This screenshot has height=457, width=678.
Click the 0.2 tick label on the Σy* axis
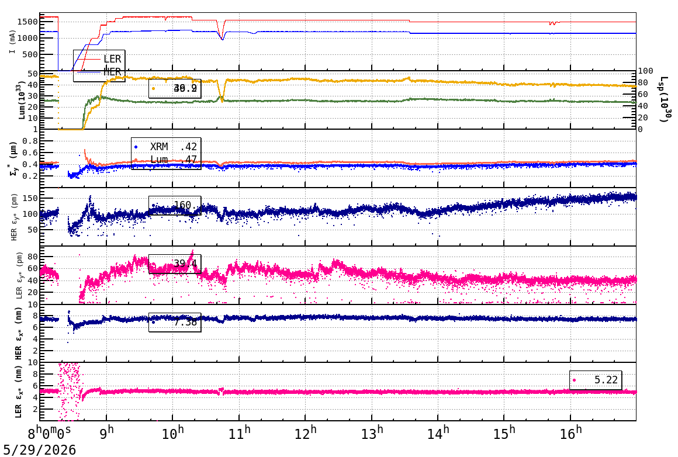click(30, 176)
